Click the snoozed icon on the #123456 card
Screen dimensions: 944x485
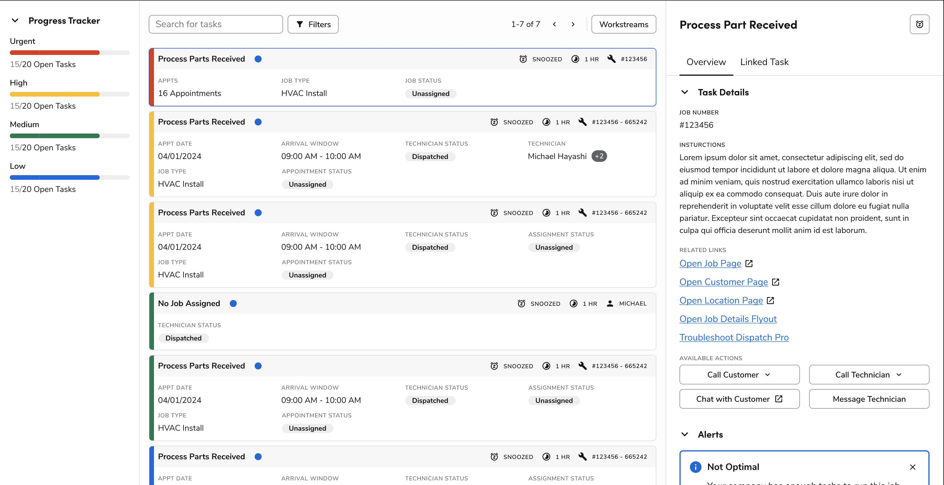(x=523, y=59)
